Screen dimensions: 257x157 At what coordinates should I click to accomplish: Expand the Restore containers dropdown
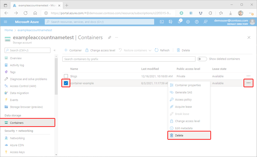click(x=150, y=51)
